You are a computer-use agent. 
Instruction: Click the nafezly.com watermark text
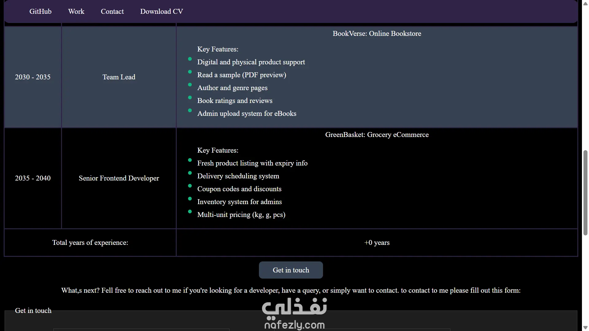click(x=294, y=325)
